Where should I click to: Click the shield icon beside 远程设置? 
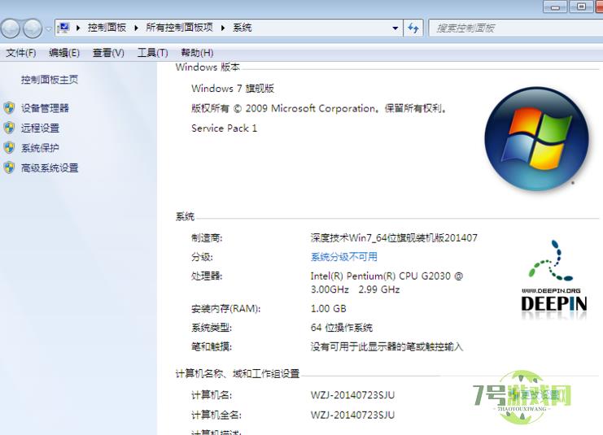9,128
